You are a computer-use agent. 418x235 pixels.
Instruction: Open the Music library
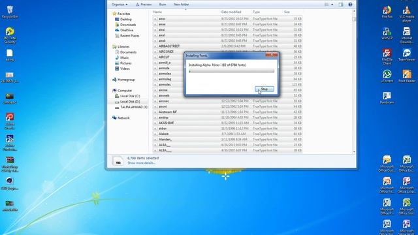[x=124, y=57]
